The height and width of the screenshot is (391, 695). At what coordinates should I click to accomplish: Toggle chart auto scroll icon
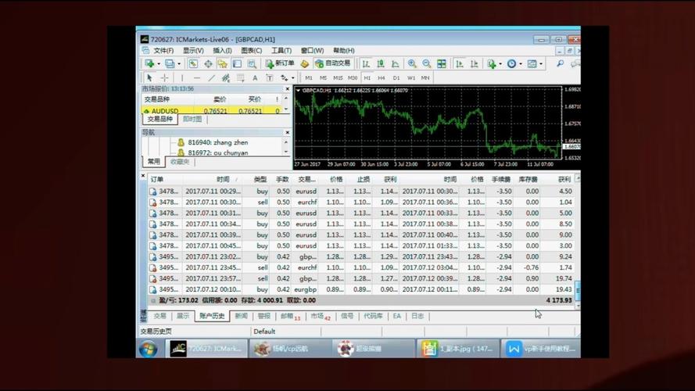click(x=460, y=64)
